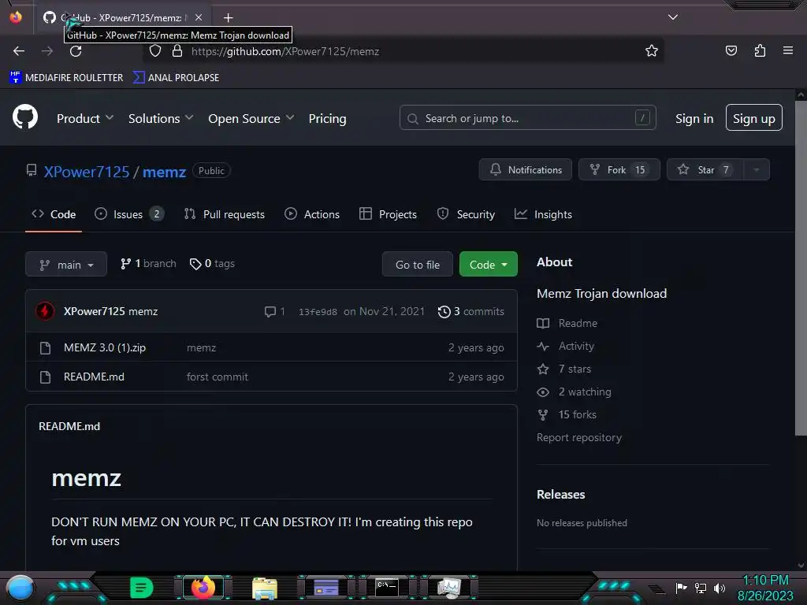Switch to the Code tab
This screenshot has width=807, height=605.
click(54, 214)
